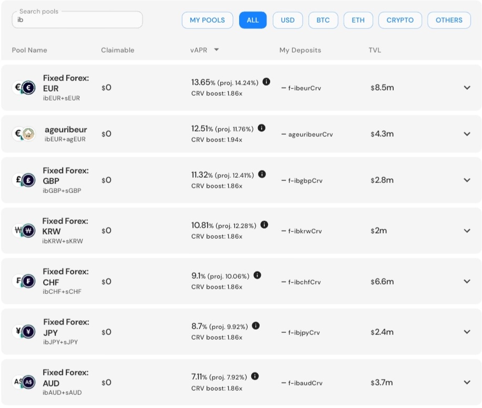This screenshot has width=482, height=408.
Task: Open the info icon on ageuribeur vAPR
Action: 262,128
